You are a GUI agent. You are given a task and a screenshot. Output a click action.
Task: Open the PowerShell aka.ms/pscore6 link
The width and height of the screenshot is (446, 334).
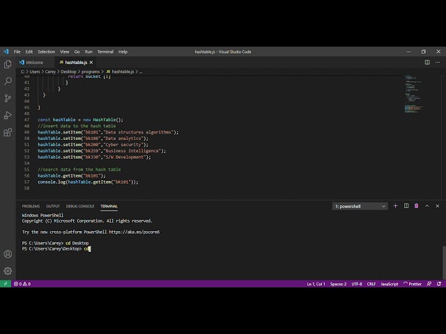tap(134, 232)
